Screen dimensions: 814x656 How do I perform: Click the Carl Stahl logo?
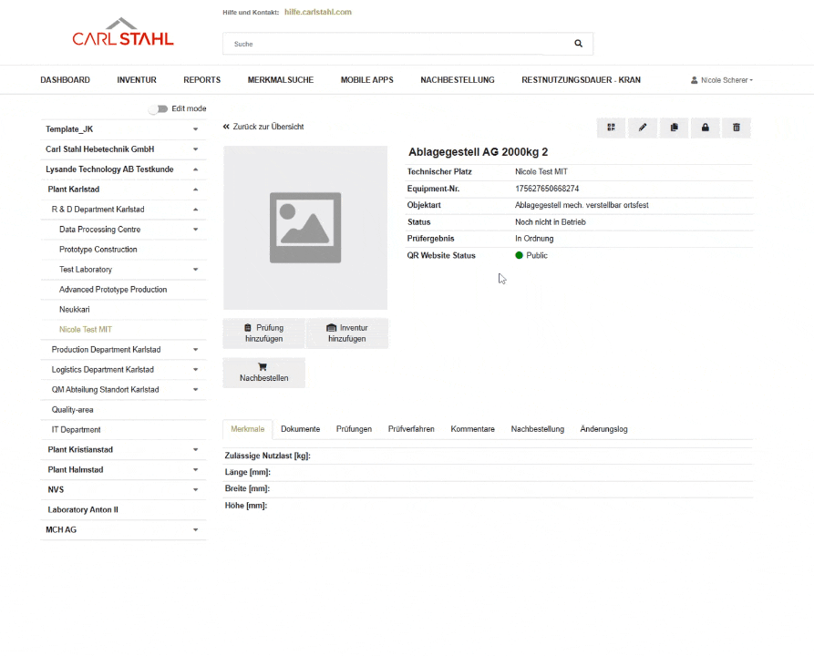123,33
